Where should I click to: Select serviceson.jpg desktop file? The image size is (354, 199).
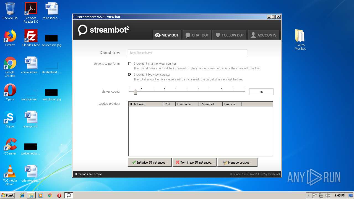pyautogui.click(x=51, y=40)
